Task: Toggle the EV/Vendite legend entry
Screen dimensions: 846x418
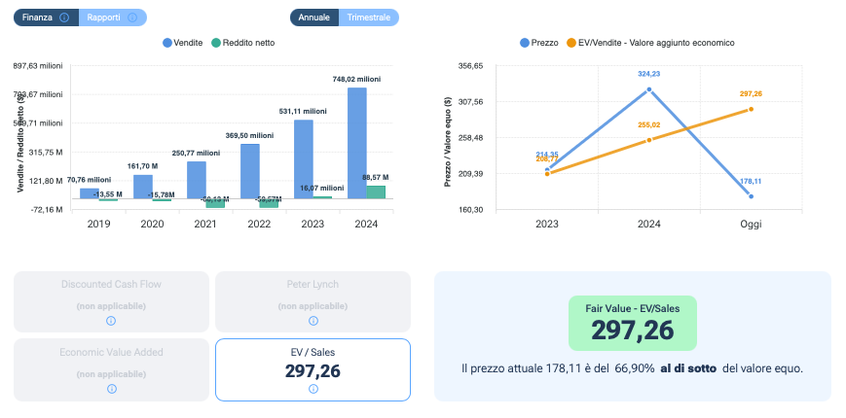Action: coord(652,43)
